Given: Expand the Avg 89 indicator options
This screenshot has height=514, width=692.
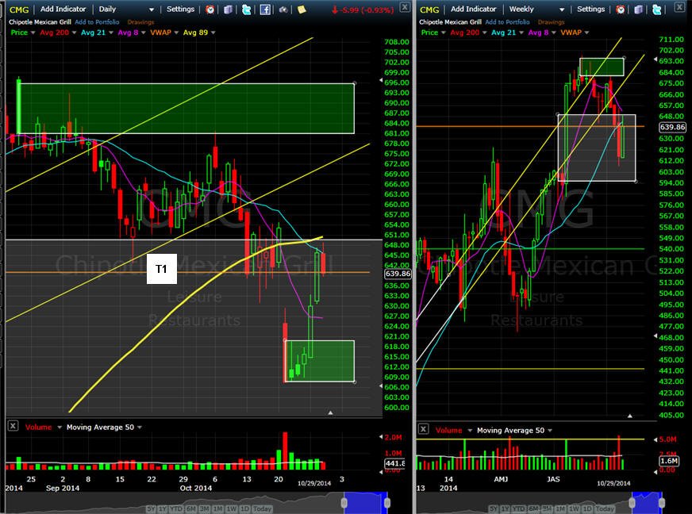Looking at the screenshot, I should coord(213,33).
